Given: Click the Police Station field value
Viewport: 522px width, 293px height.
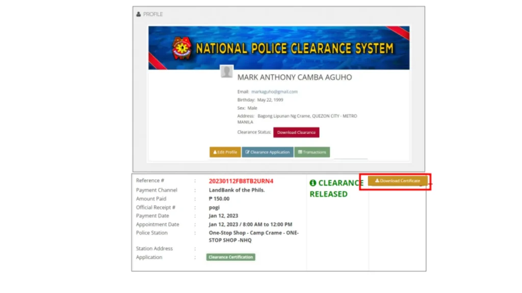Looking at the screenshot, I should (253, 237).
